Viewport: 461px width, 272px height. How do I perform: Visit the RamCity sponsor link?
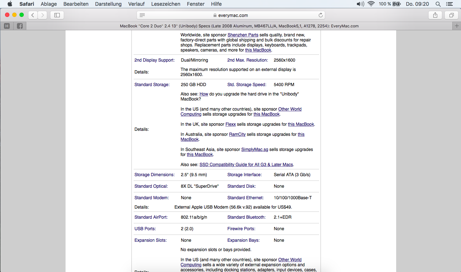click(237, 134)
